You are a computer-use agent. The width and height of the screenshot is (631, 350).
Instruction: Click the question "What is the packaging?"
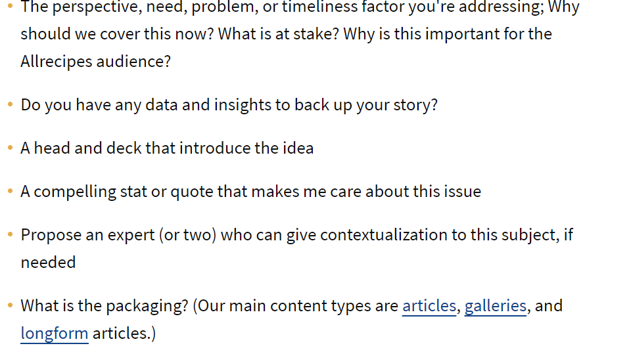pyautogui.click(x=104, y=306)
